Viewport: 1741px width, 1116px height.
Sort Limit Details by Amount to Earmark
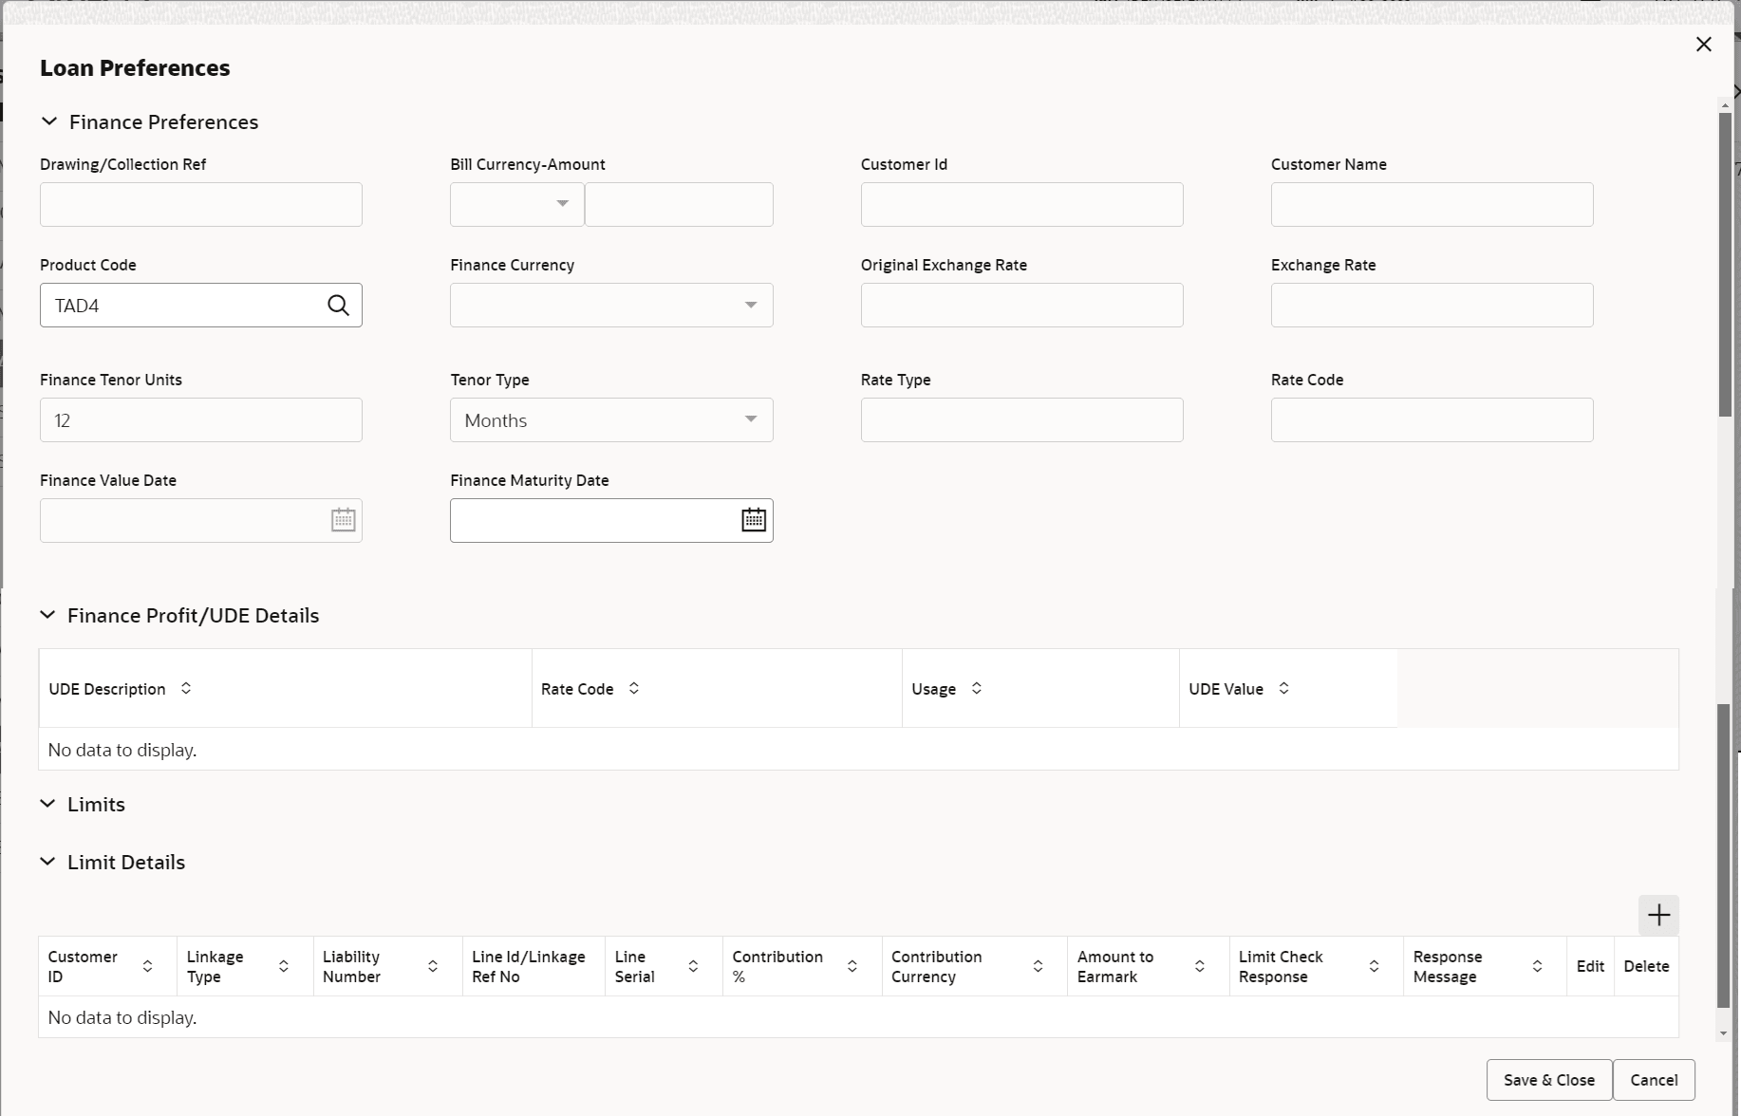(x=1200, y=966)
